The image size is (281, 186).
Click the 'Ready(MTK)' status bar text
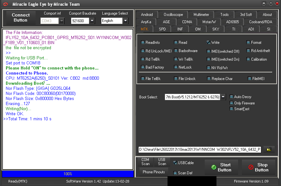[18, 181]
